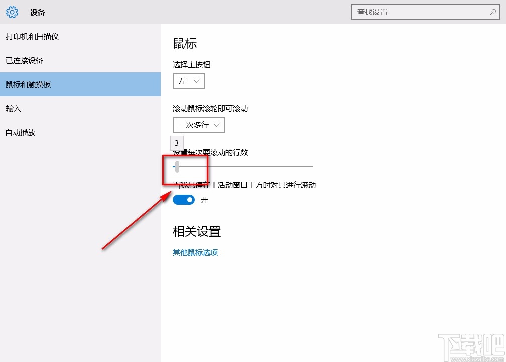Viewport: 506px width, 362px height.
Task: Click the scroll lines slider handle
Action: coord(177,166)
